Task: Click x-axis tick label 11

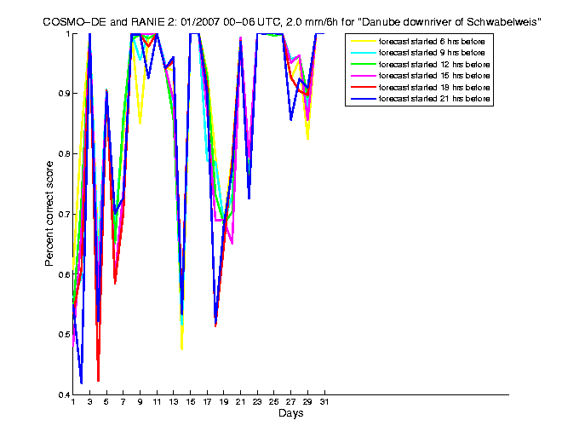Action: (x=157, y=402)
